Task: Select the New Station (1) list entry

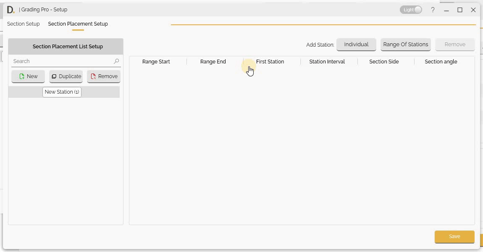Action: point(62,92)
